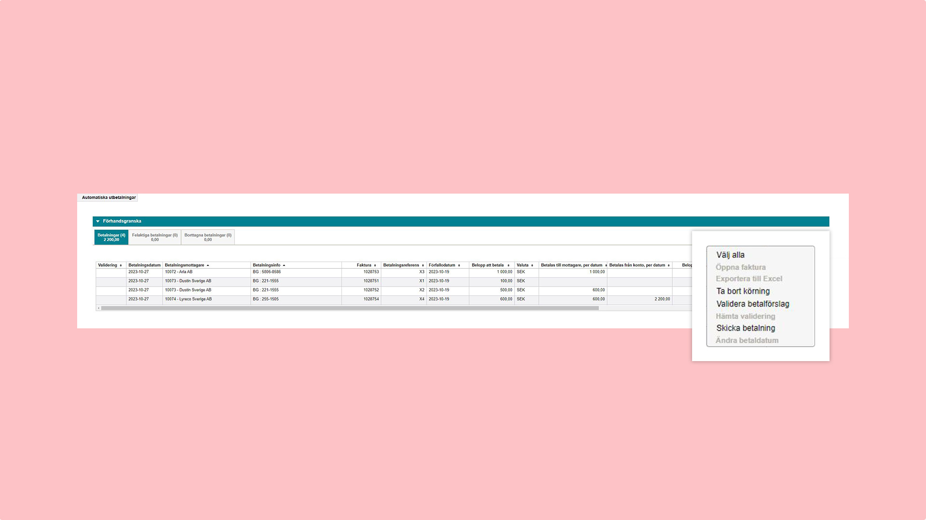This screenshot has width=926, height=520.
Task: Click horizontal scrollbar left arrow
Action: [x=99, y=308]
